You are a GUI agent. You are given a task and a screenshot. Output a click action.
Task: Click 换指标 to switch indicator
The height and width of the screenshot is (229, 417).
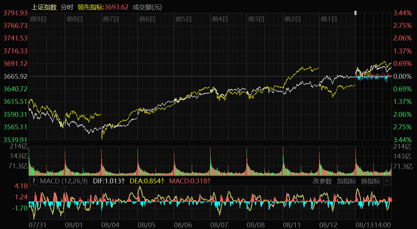pyautogui.click(x=370, y=181)
